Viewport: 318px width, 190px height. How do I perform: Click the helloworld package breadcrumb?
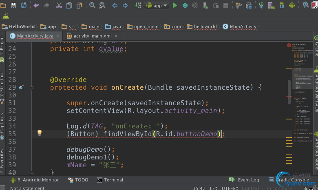[202, 27]
